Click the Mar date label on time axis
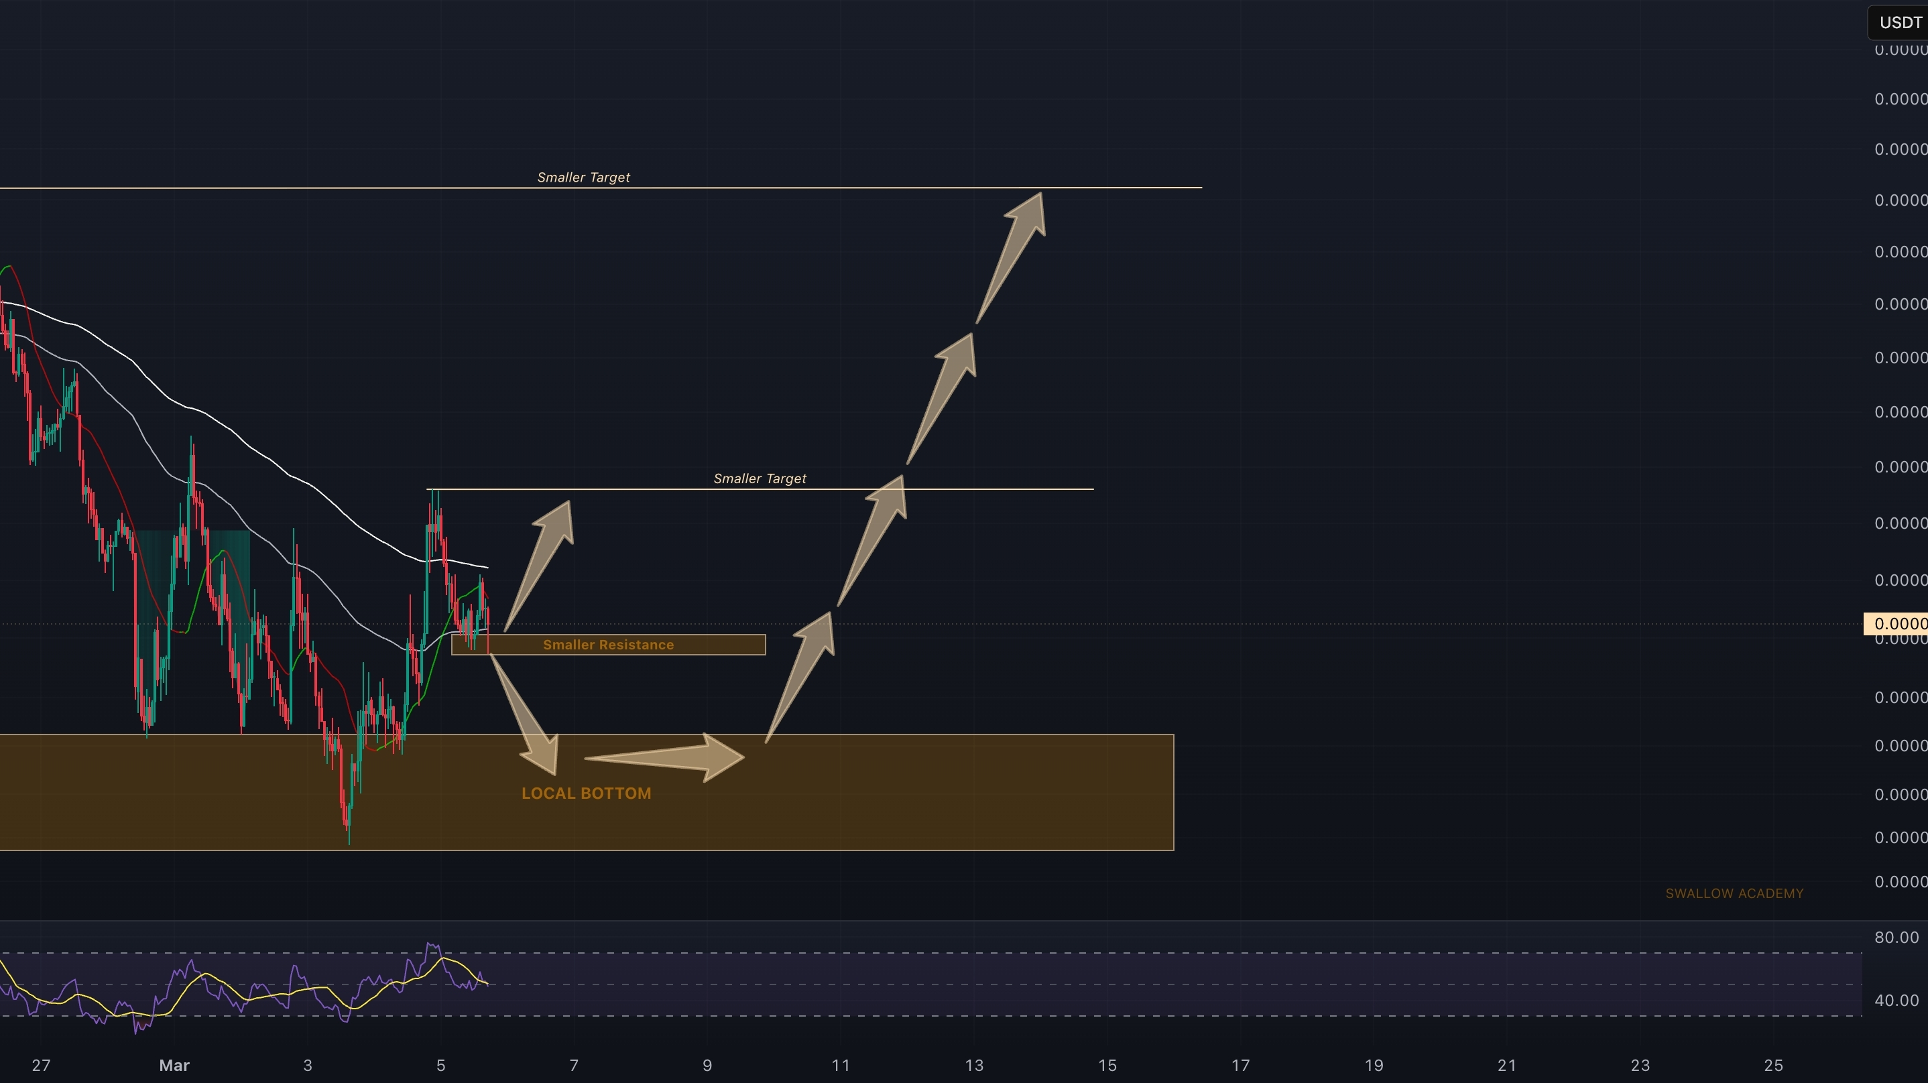This screenshot has height=1083, width=1928. point(174,1065)
